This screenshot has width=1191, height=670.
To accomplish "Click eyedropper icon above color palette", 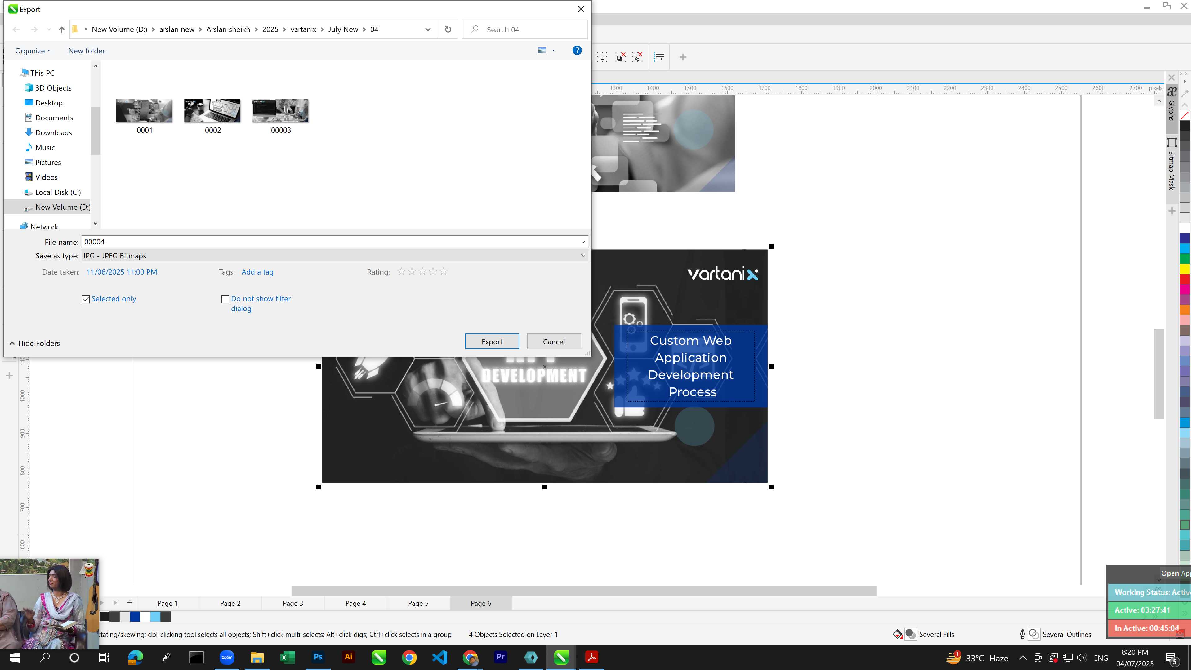I will 1184,94.
